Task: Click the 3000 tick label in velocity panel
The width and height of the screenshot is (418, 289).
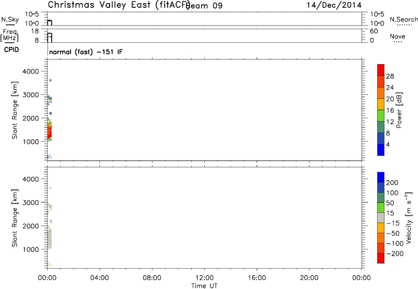Action: coord(31,202)
